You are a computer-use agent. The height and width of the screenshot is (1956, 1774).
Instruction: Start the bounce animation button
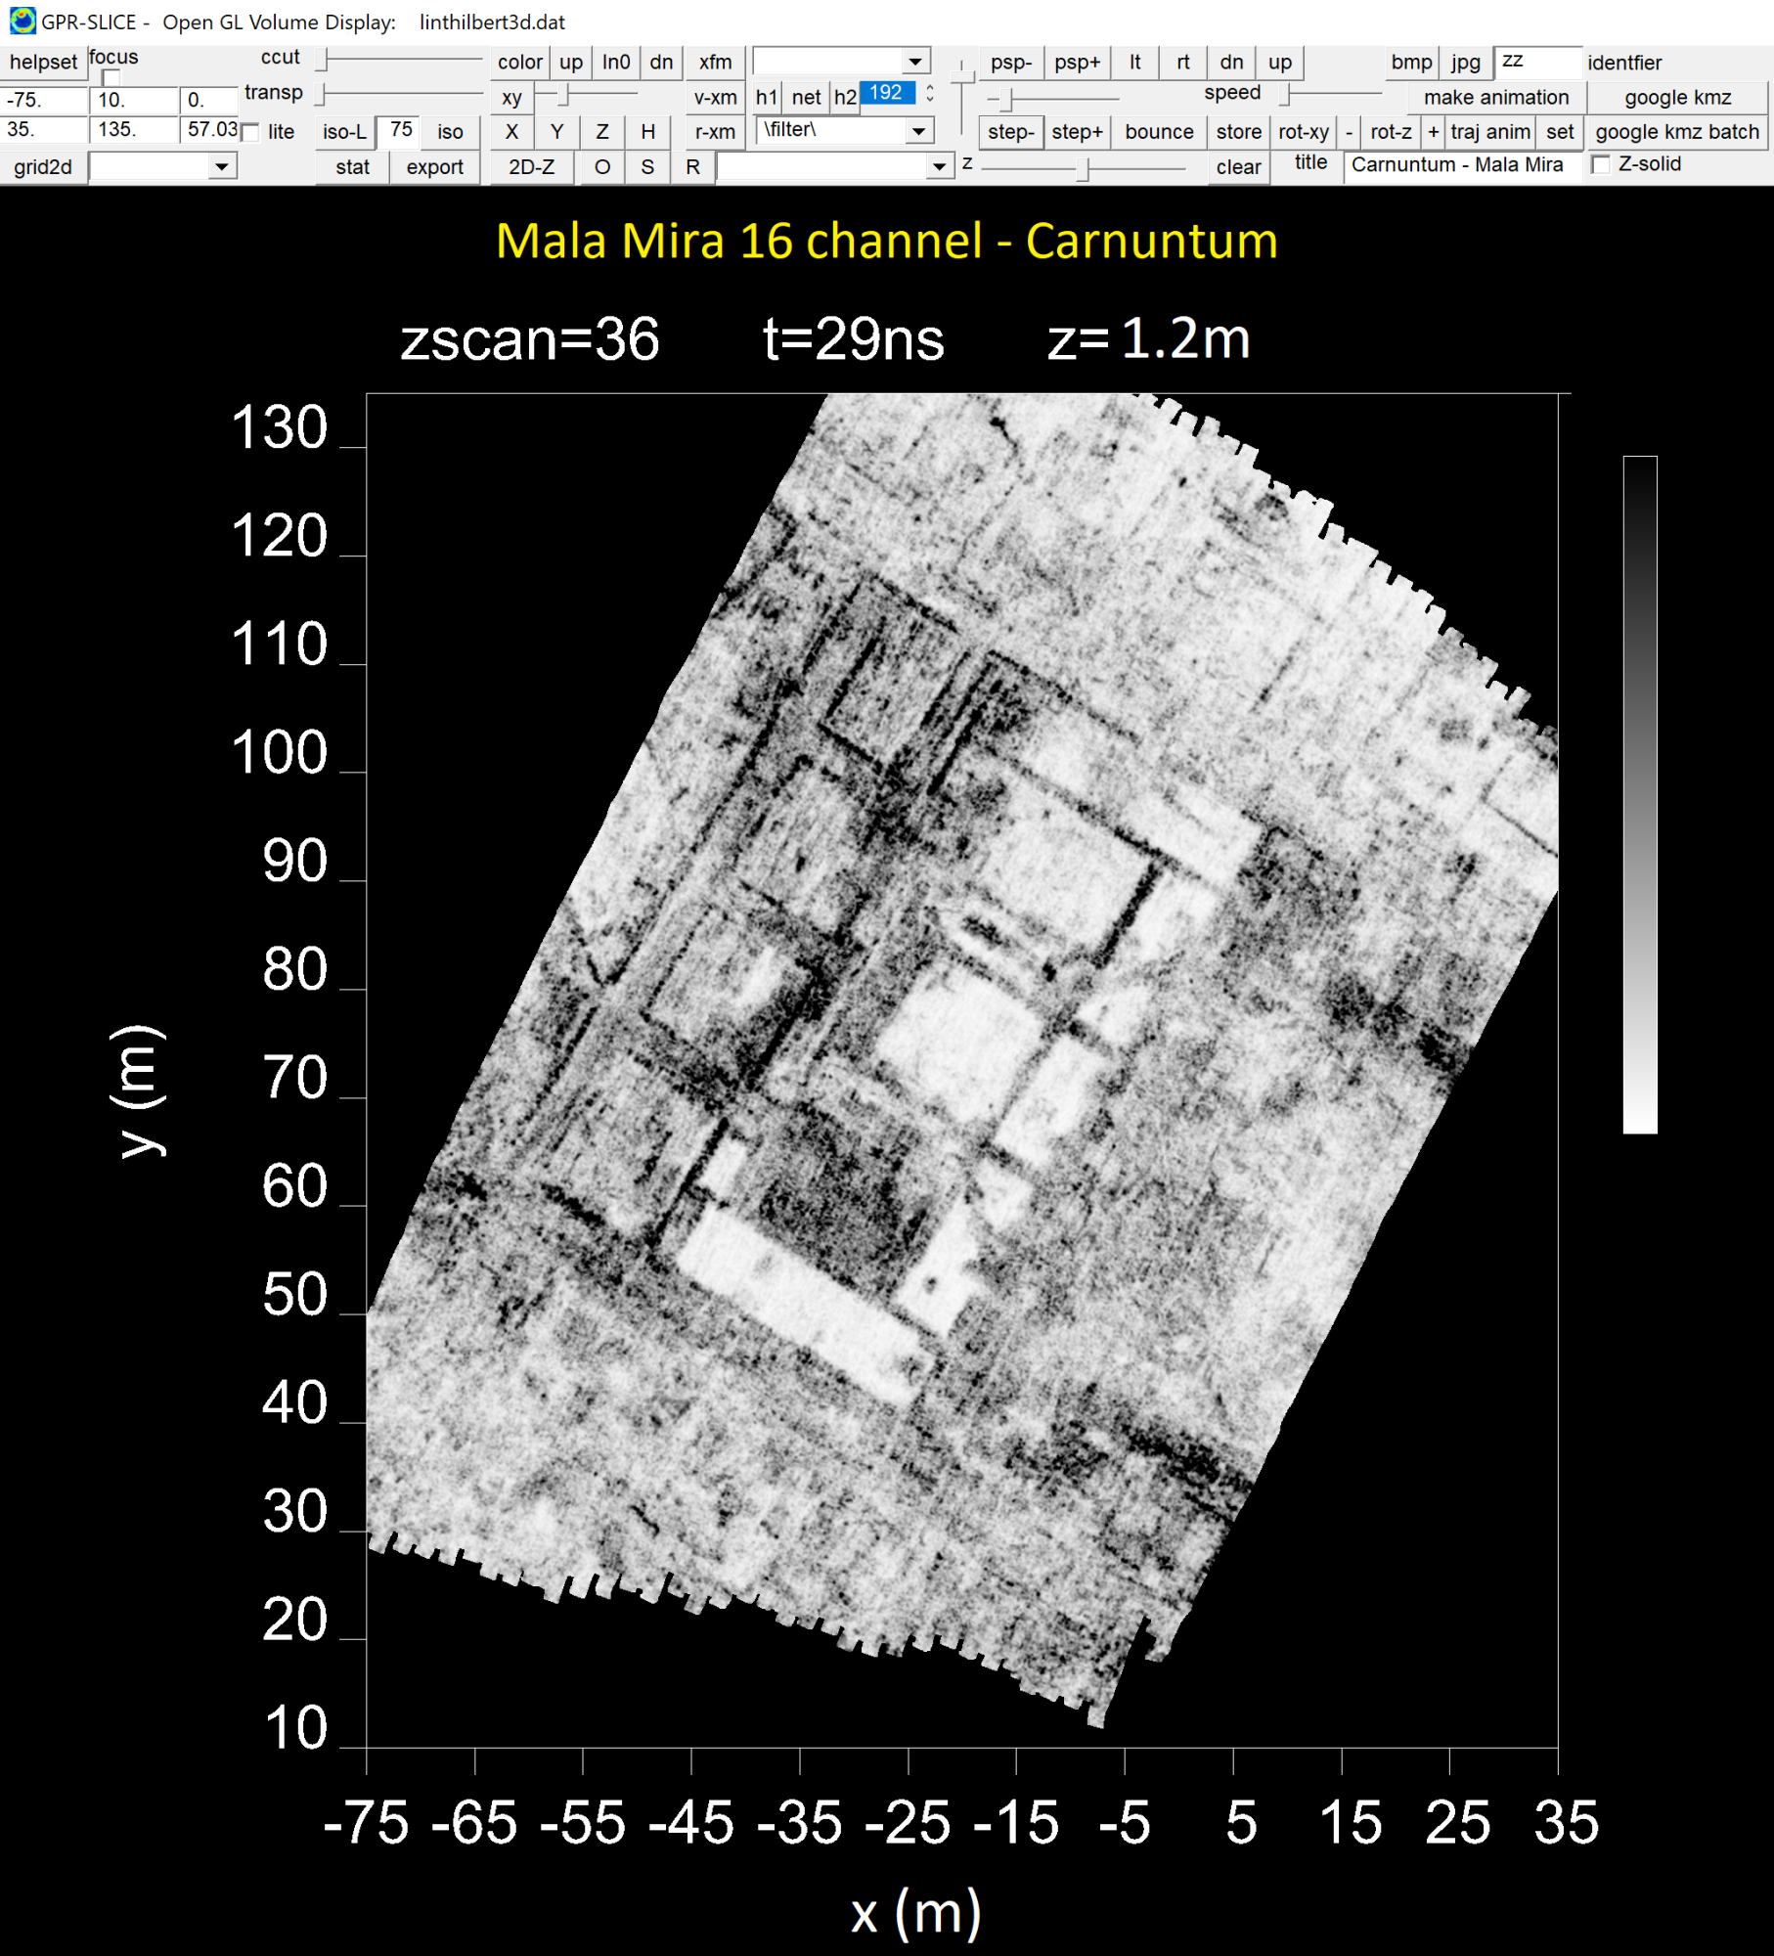pyautogui.click(x=1159, y=132)
